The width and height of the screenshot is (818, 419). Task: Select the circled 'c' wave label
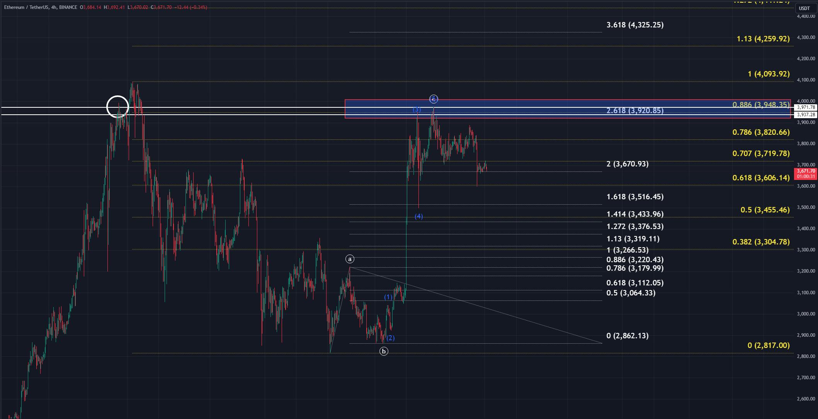coord(434,99)
